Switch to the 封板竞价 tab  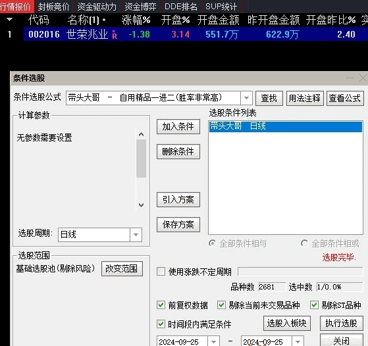[x=54, y=7]
